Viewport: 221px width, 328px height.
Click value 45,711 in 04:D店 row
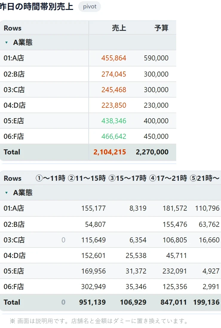(x=177, y=256)
